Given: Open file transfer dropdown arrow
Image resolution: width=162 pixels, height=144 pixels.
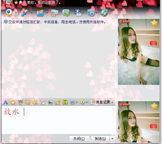Looking at the screenshot, I should coord(47,13).
